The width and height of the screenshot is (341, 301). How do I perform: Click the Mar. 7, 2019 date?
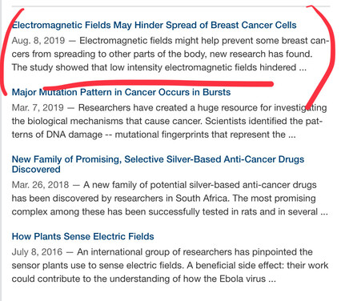[38, 107]
